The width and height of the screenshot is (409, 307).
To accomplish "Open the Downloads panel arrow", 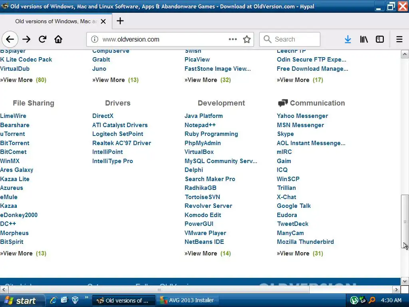I will tap(348, 40).
